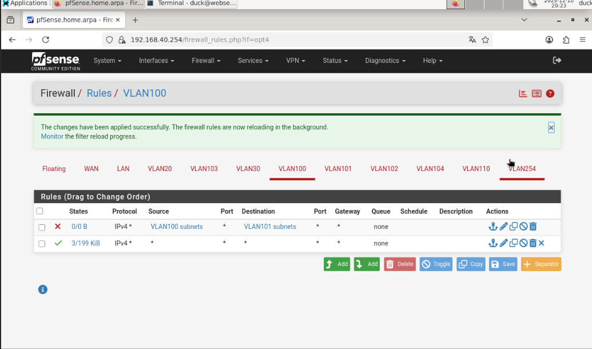Open the Diagnostics dropdown menu
The image size is (592, 349).
click(385, 61)
